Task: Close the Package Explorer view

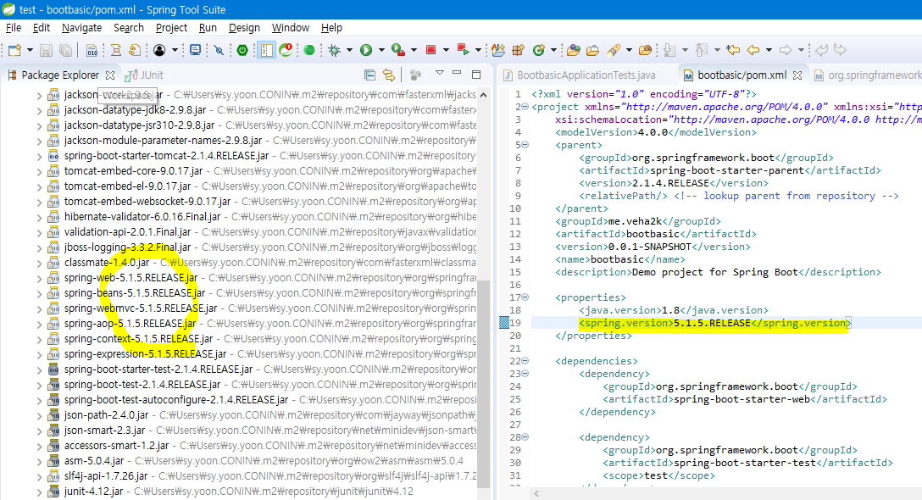Action: coord(110,75)
